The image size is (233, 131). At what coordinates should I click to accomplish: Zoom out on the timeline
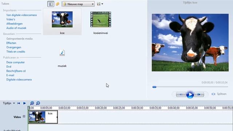click(x=38, y=103)
